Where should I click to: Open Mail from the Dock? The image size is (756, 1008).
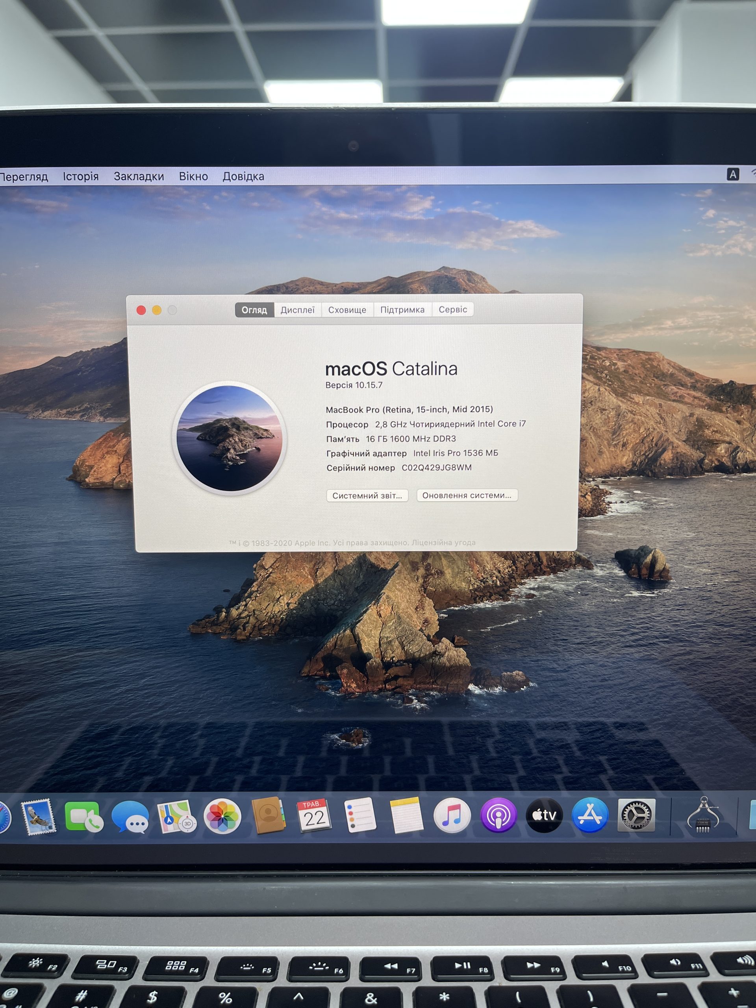(39, 817)
